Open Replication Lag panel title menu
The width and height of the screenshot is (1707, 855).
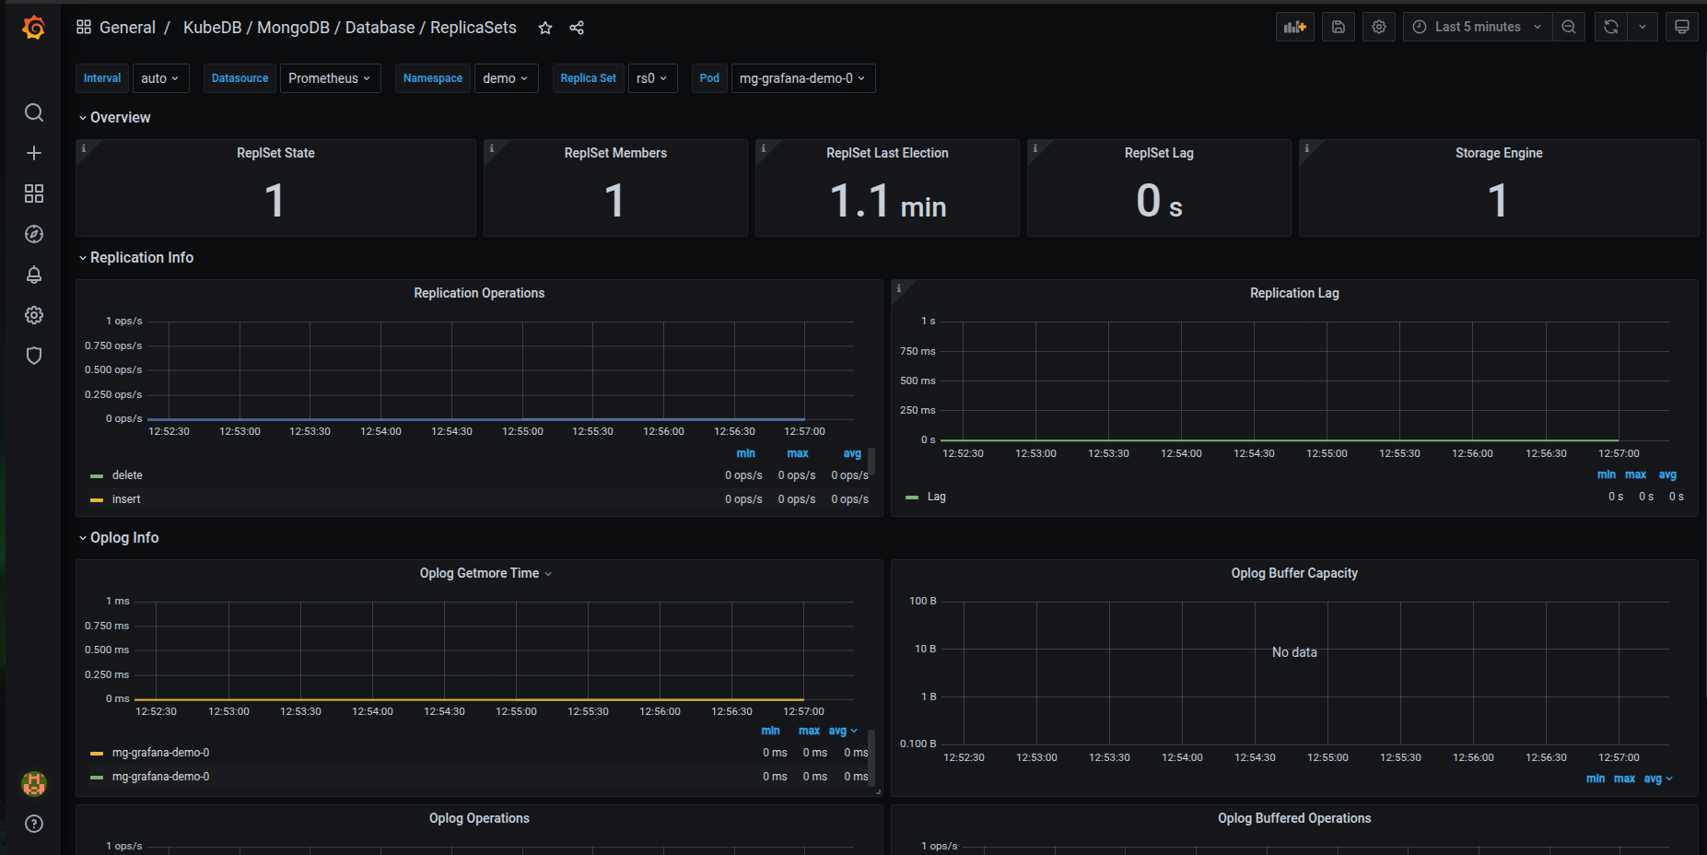(1294, 293)
